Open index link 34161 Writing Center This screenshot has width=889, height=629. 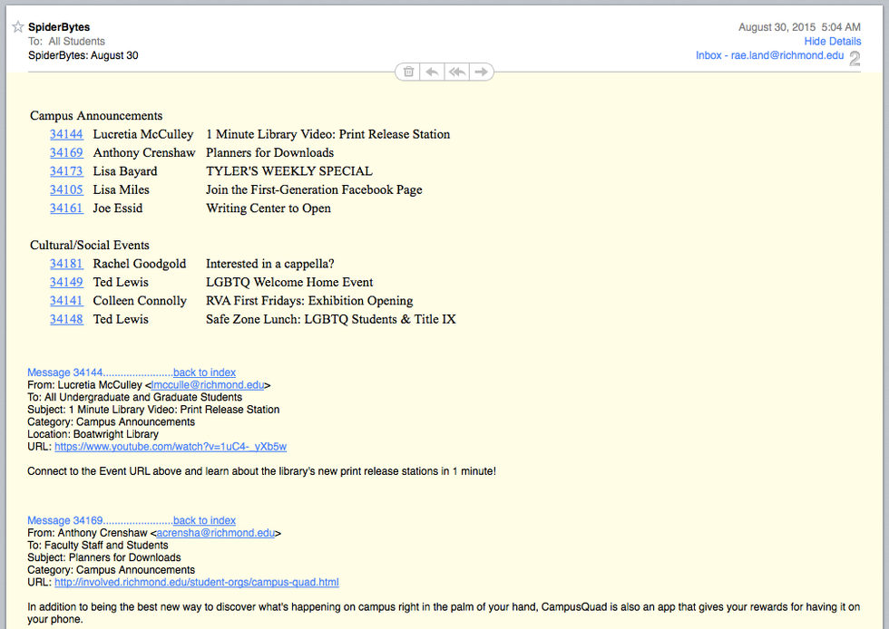point(66,208)
